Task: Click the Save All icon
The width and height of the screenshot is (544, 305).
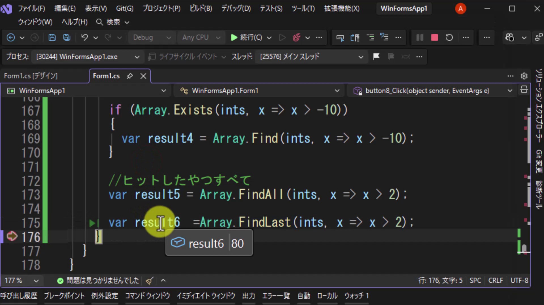Action: (x=67, y=37)
